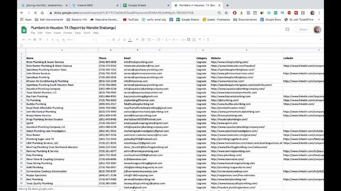
Task: Open the Text color picker
Action: pos(130,40)
